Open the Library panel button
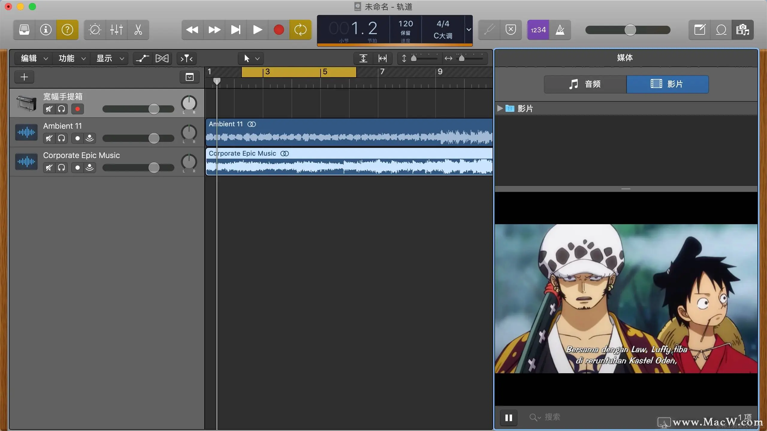Viewport: 767px width, 431px height. pyautogui.click(x=24, y=30)
